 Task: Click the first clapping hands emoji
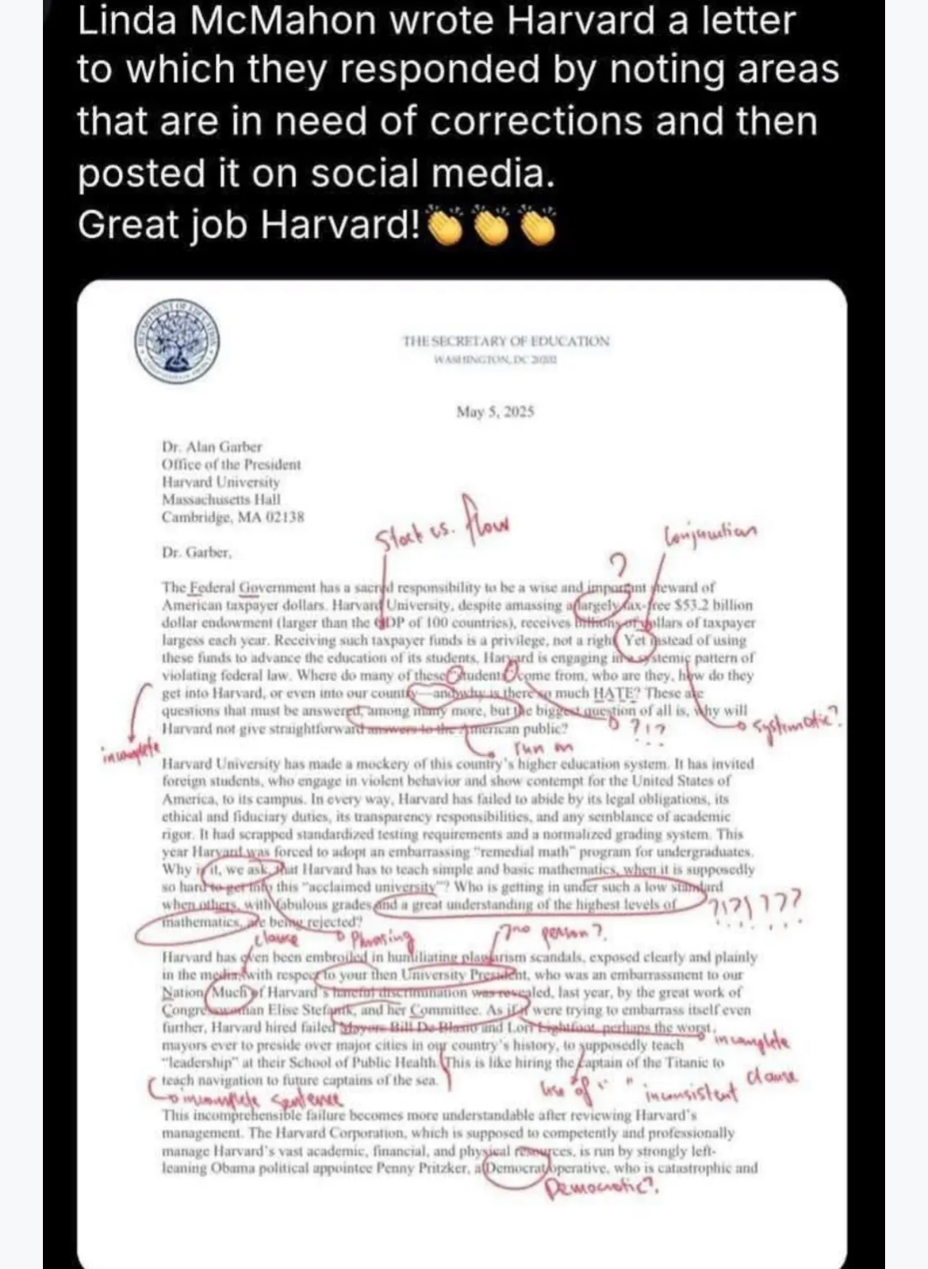tap(447, 227)
